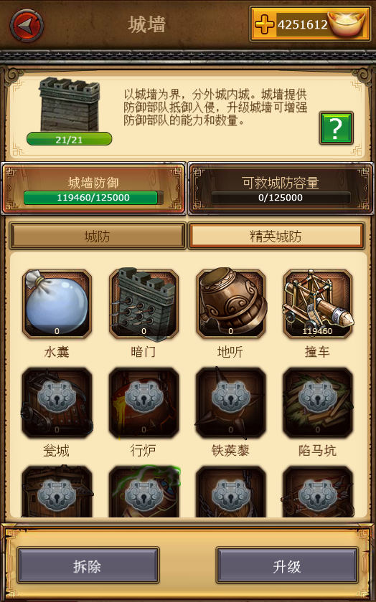
Task: Tap the locked 行炉 defense icon
Action: (144, 402)
